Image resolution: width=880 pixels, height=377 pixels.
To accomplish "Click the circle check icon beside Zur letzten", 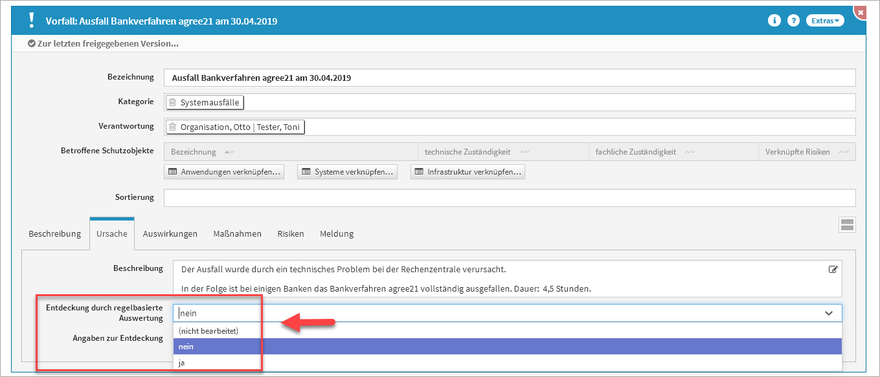I will coord(32,44).
